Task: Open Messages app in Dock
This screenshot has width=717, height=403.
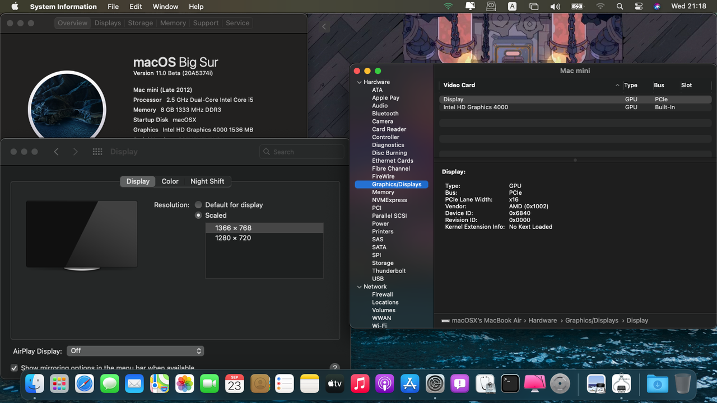Action: click(110, 383)
